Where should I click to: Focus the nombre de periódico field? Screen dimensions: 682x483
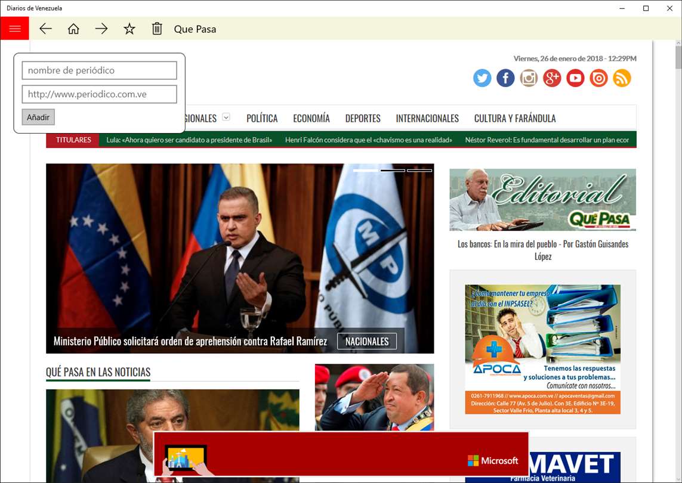click(99, 70)
